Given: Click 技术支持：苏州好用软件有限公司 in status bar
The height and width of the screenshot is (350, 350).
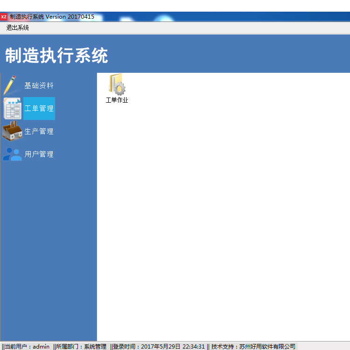Looking at the screenshot, I should coord(253,346).
